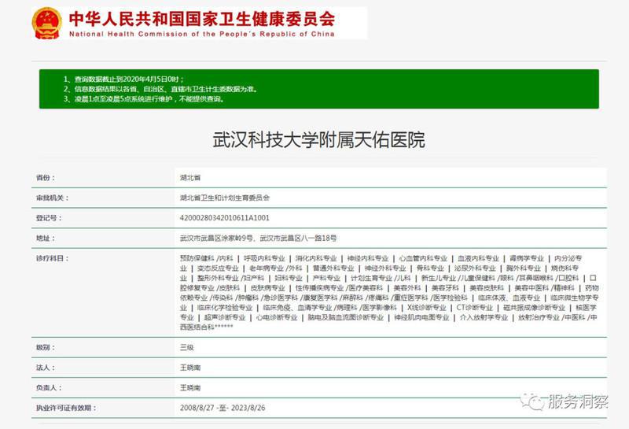Click the hospital address value text

tap(258, 238)
